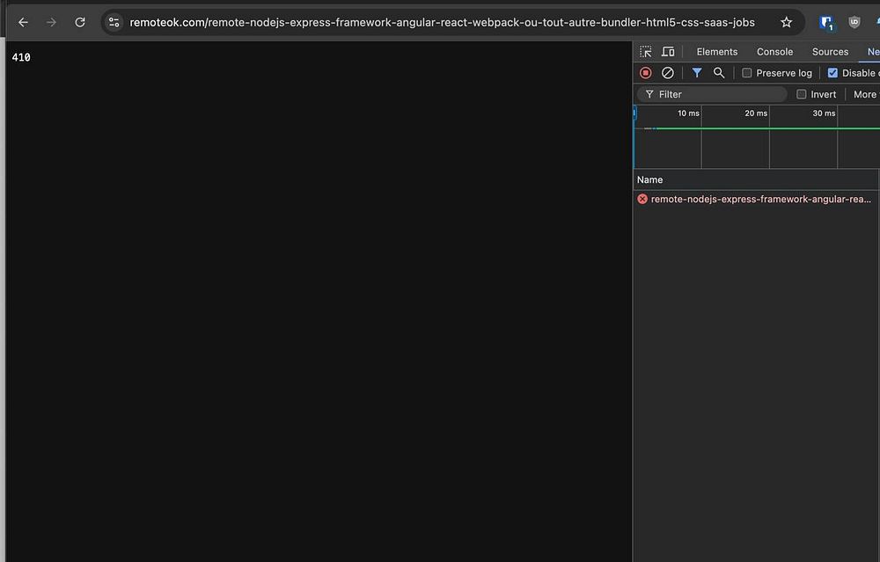Click the Name column header
The width and height of the screenshot is (880, 562).
click(x=755, y=179)
